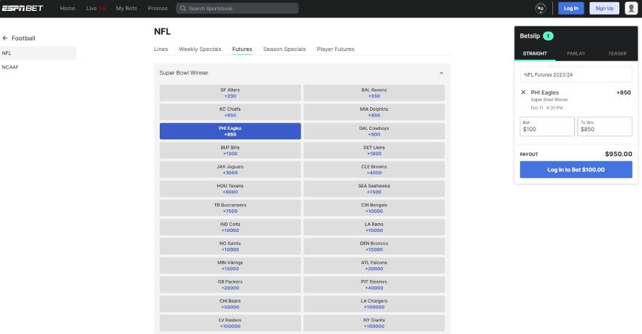This screenshot has width=642, height=334.
Task: Pick HOU Texans +6000
Action: tap(230, 189)
